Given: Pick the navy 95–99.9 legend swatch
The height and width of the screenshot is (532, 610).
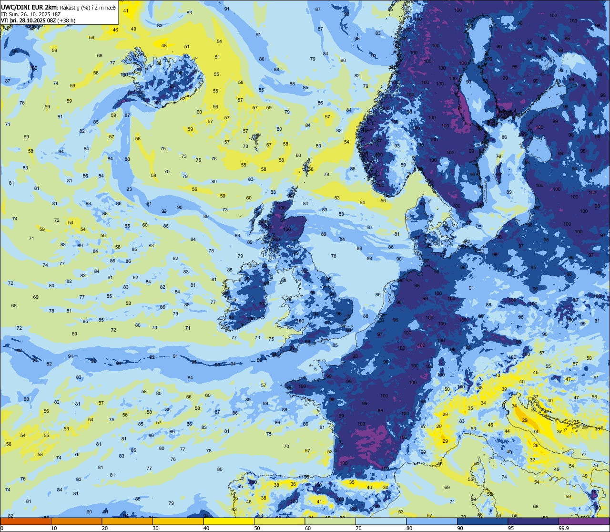Looking at the screenshot, I should click(533, 522).
